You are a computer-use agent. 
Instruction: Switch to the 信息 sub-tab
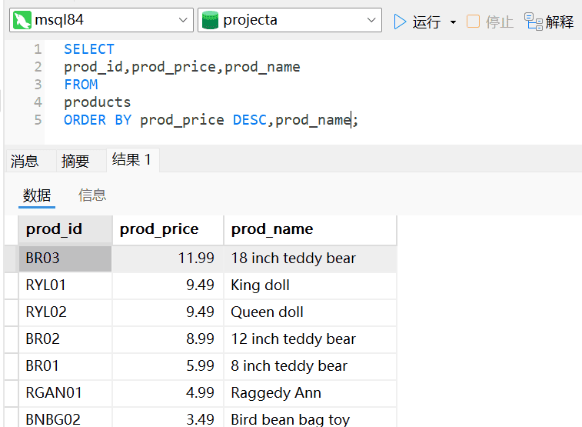[92, 195]
